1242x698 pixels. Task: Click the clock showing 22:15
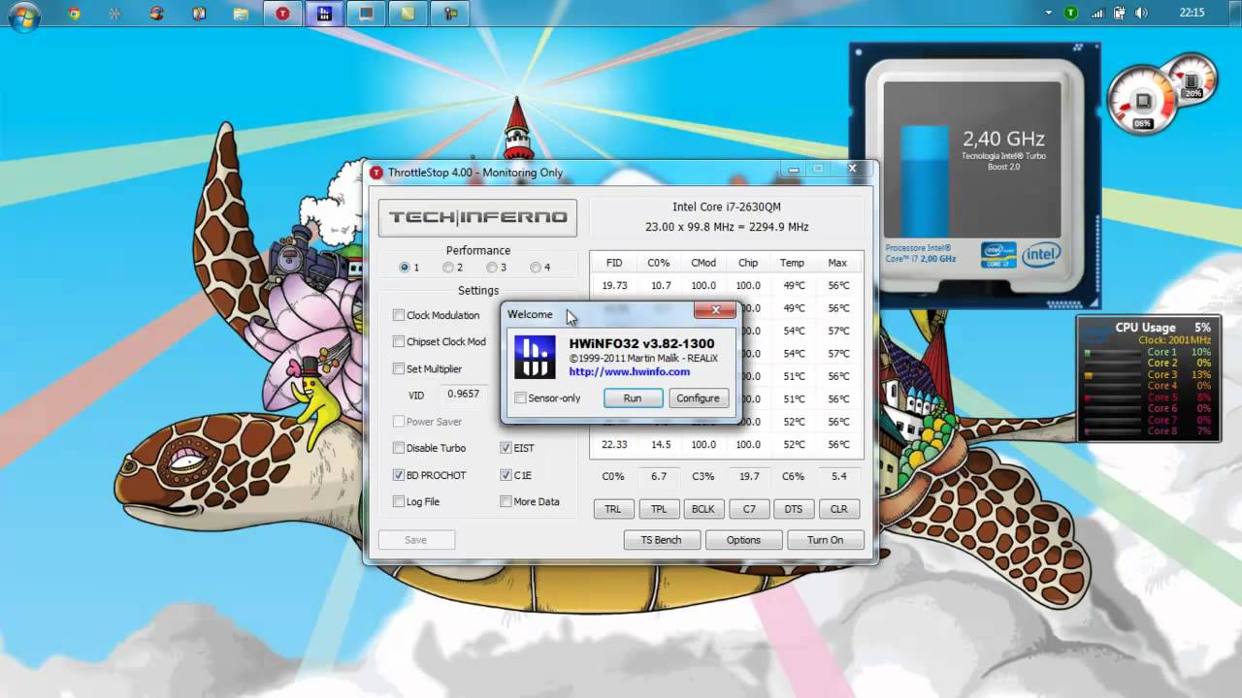tap(1192, 14)
